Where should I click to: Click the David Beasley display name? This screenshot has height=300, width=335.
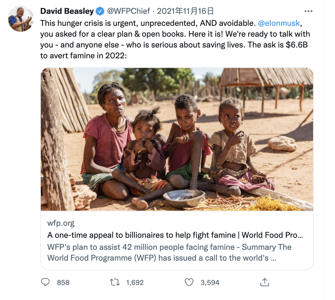67,11
